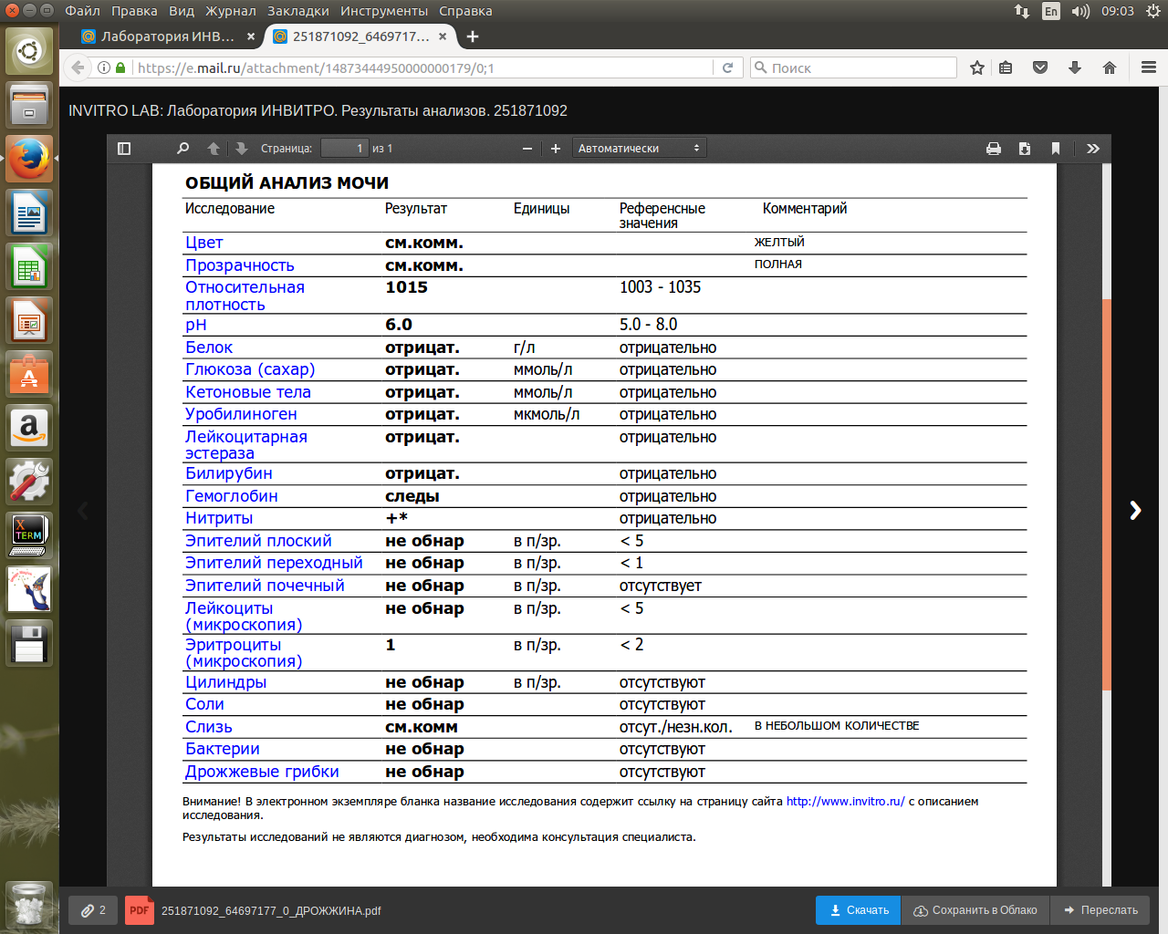Show next attachment with right arrow
Image resolution: width=1168 pixels, height=934 pixels.
tap(1135, 510)
